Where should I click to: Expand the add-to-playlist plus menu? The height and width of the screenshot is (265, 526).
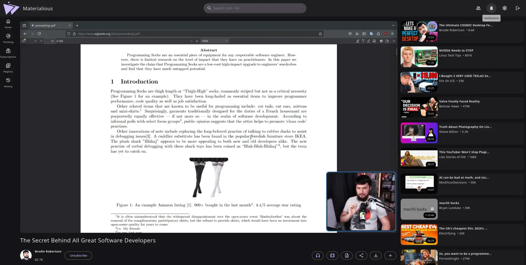pyautogui.click(x=390, y=255)
